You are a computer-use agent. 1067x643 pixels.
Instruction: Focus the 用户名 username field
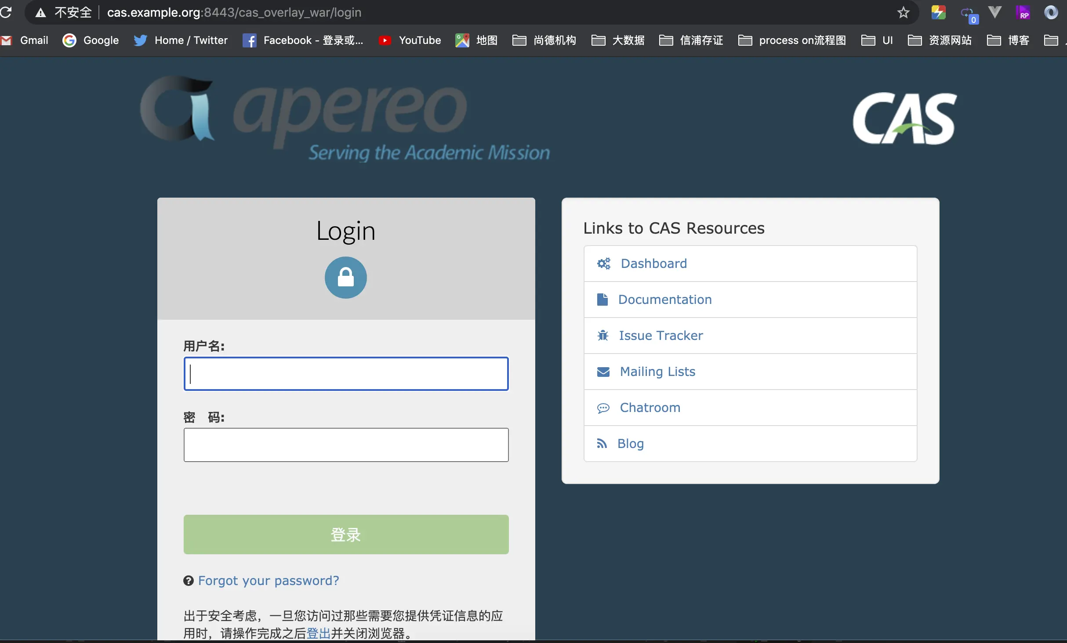point(346,374)
